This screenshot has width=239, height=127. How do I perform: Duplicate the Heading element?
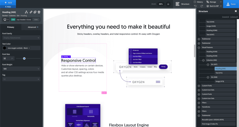[x=35, y=12]
